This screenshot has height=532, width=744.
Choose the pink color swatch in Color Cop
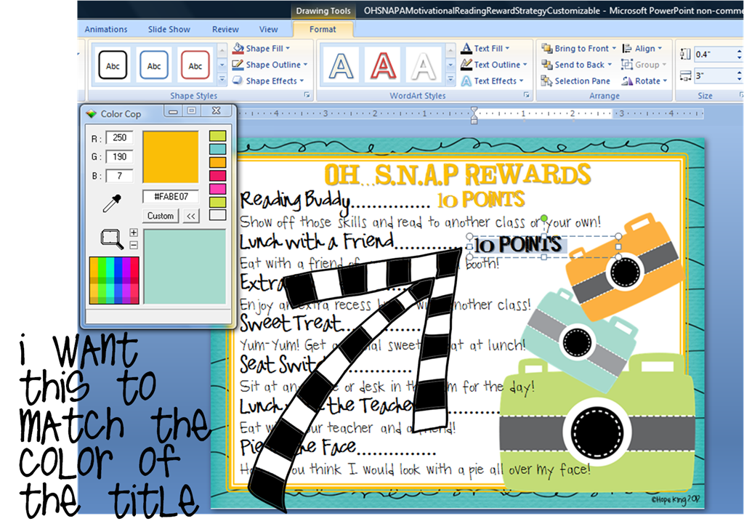click(218, 189)
